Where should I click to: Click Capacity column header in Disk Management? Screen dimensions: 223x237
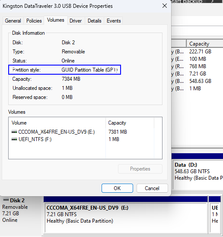pyautogui.click(x=205, y=44)
